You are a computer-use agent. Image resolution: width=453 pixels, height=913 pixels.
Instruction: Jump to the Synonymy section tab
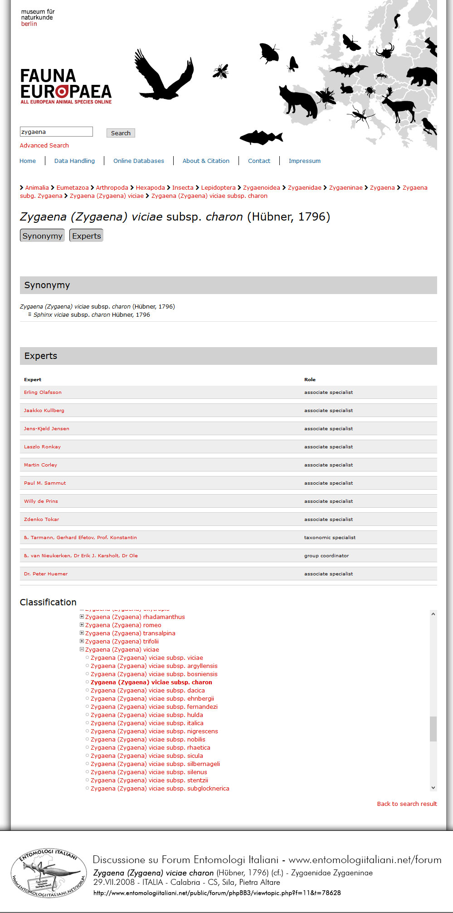click(42, 236)
